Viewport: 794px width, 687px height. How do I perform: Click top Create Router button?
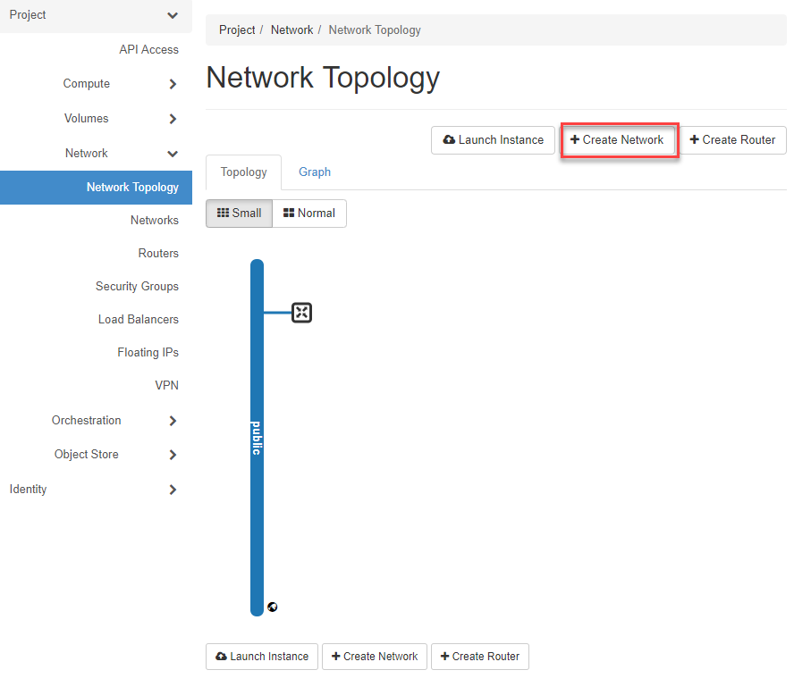click(733, 140)
